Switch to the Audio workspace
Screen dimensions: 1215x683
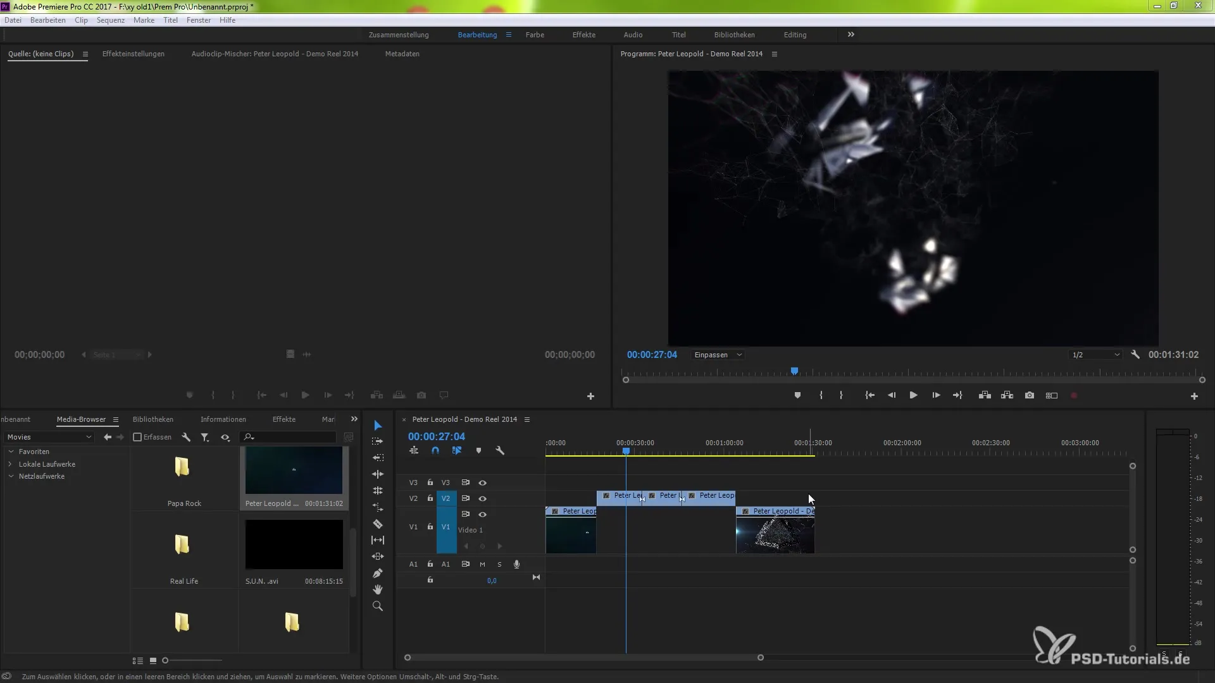(633, 35)
